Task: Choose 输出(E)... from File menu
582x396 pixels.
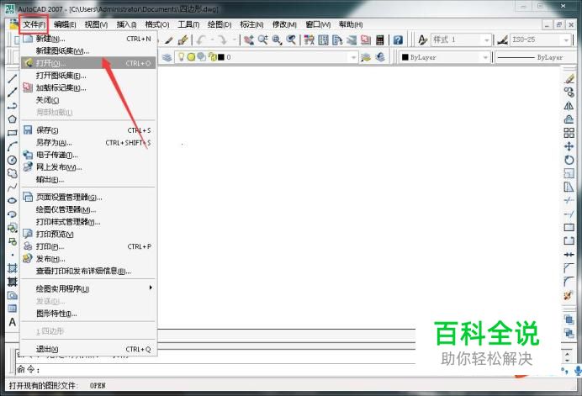Action: coord(88,180)
